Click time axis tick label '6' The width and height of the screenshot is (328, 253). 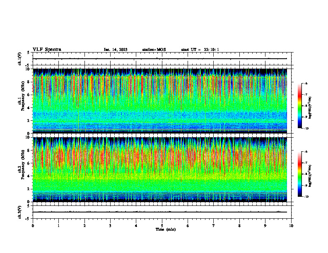(188, 226)
